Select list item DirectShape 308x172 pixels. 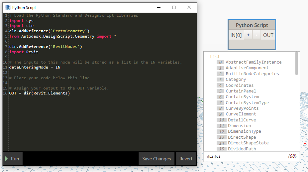point(242,137)
